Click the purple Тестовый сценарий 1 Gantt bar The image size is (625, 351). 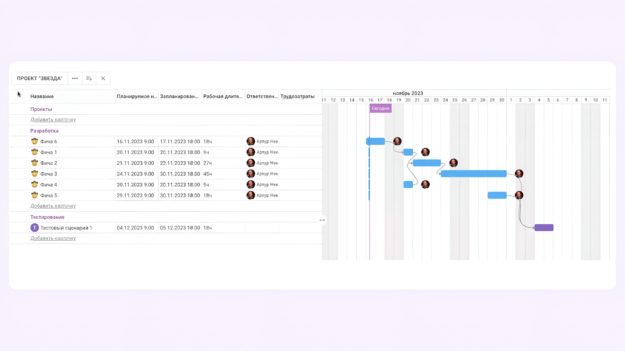click(x=544, y=228)
